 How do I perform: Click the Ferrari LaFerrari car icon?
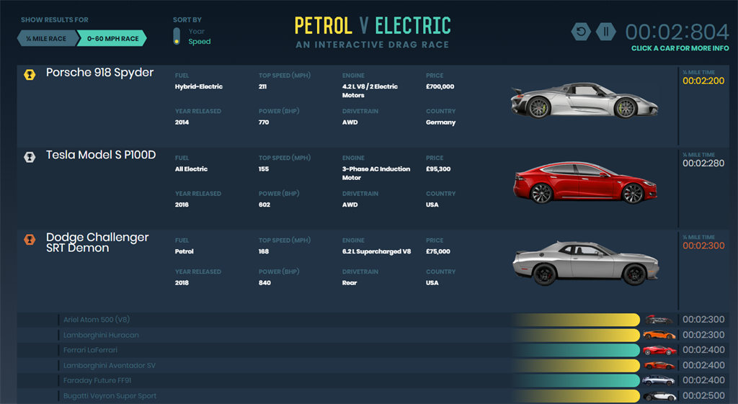click(659, 350)
